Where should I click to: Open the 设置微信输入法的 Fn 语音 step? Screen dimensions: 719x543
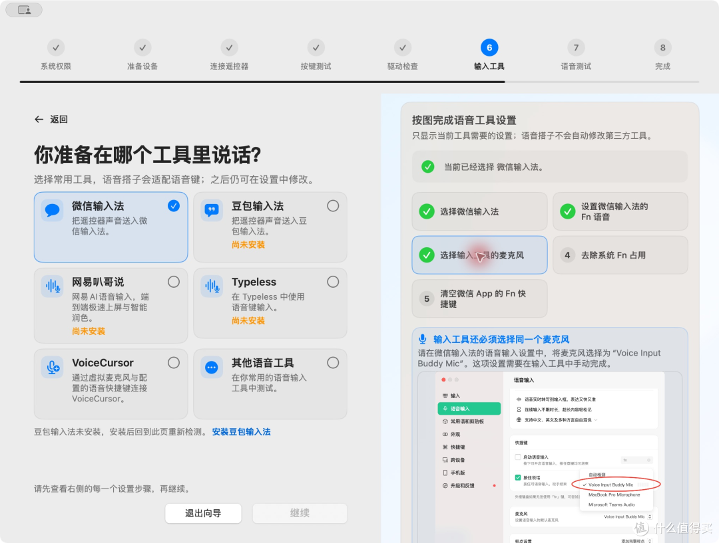pyautogui.click(x=620, y=211)
